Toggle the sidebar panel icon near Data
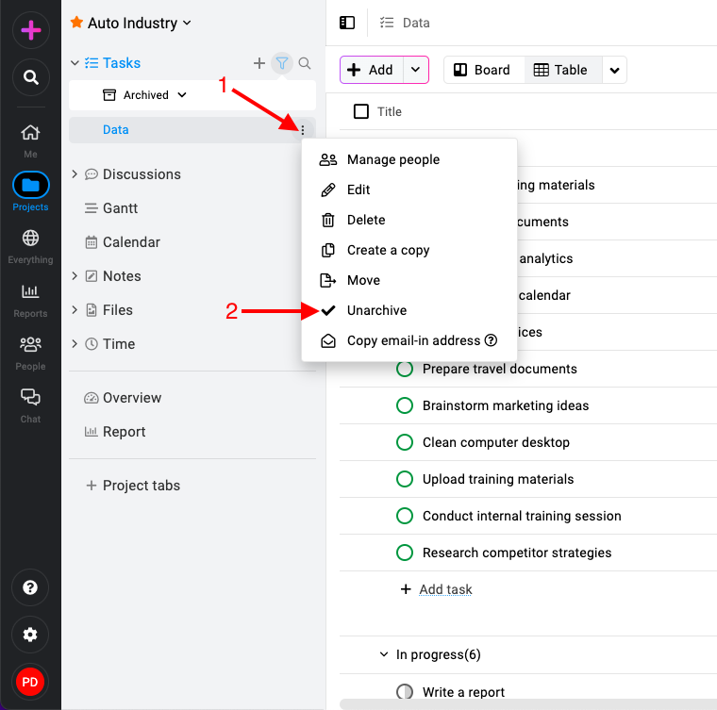Viewport: 717px width, 710px height. tap(347, 23)
